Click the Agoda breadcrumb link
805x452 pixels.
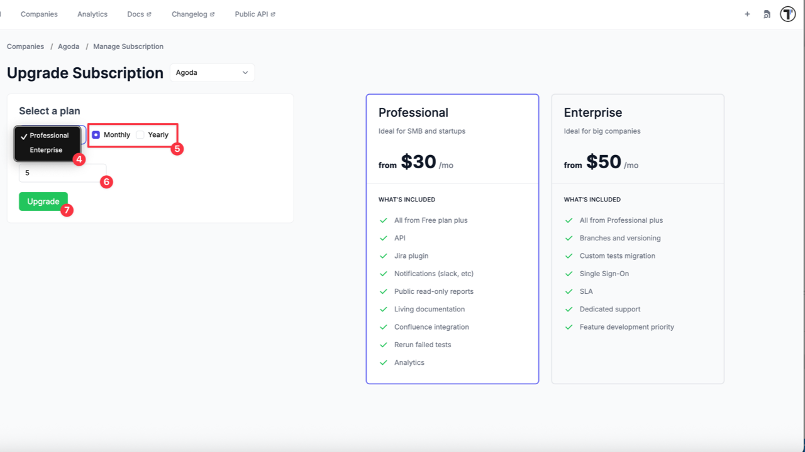tap(69, 46)
